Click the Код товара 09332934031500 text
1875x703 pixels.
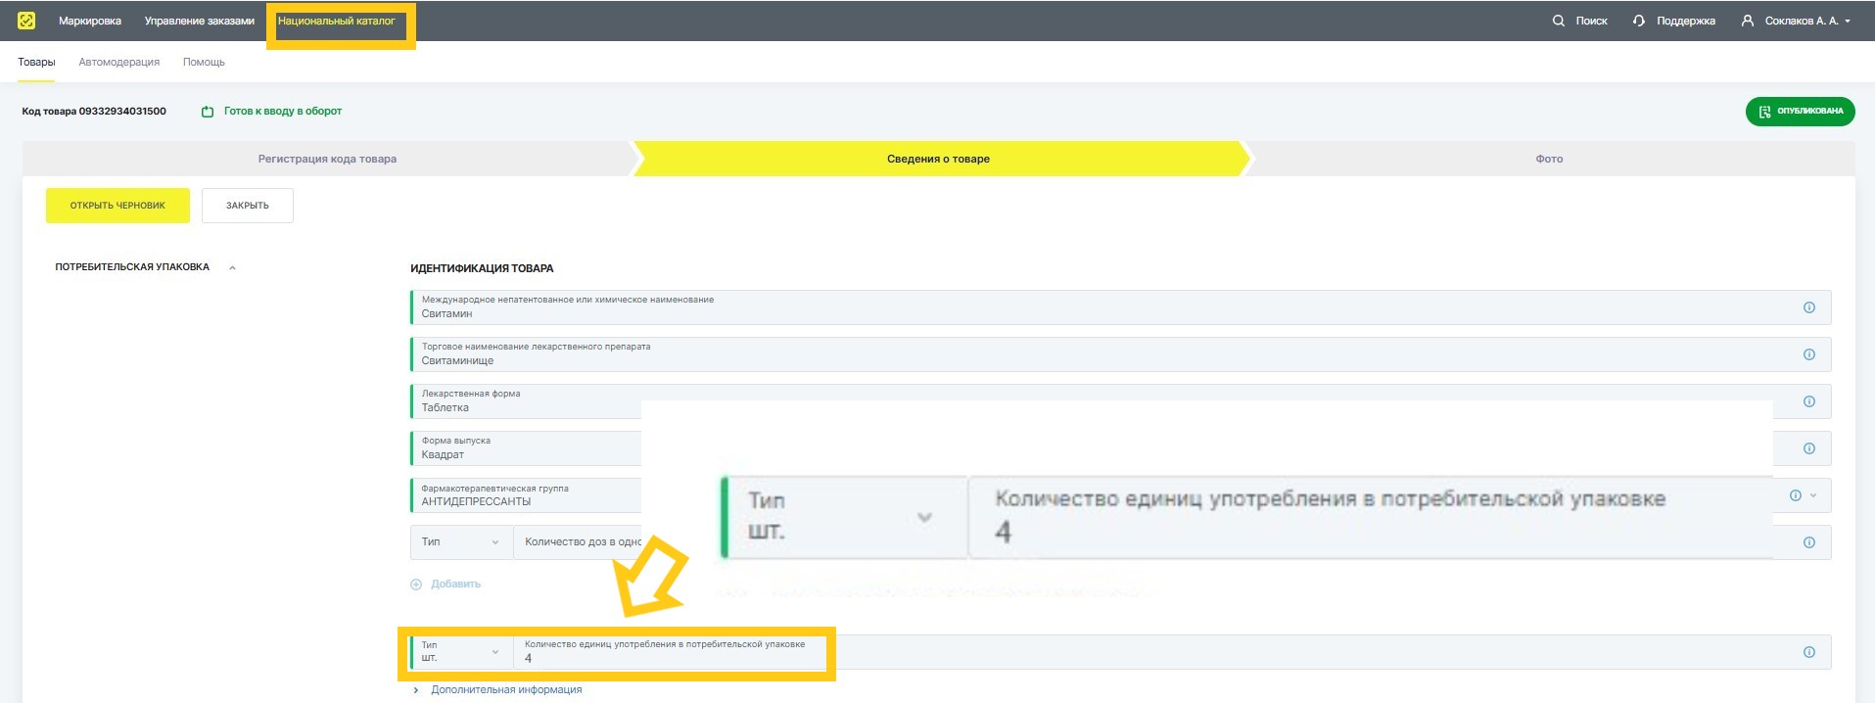(94, 112)
